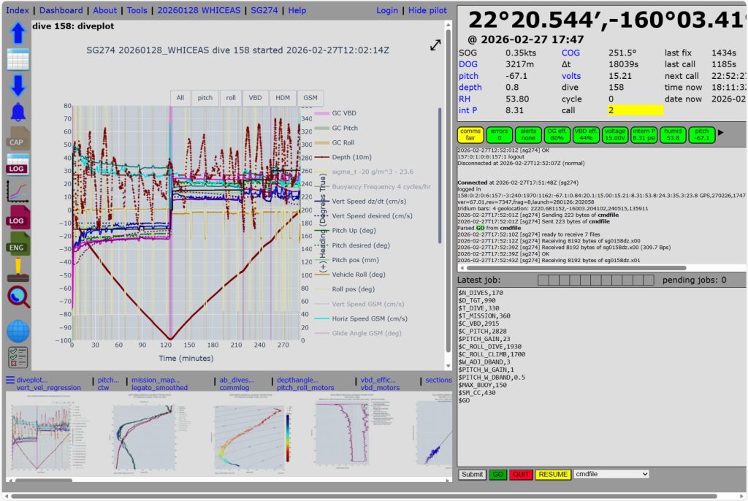Viewport: 748px width, 501px height.
Task: Select the VBD plot filter button
Action: 255,97
